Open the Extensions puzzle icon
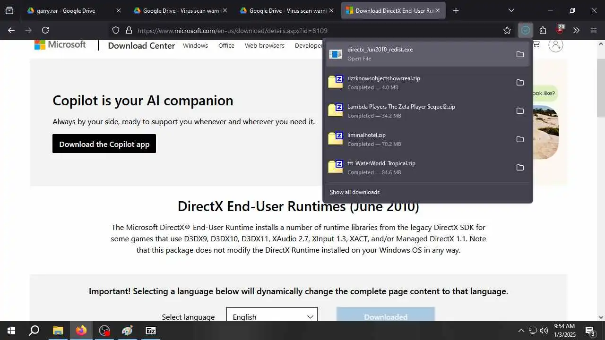605x340 pixels. (x=543, y=30)
